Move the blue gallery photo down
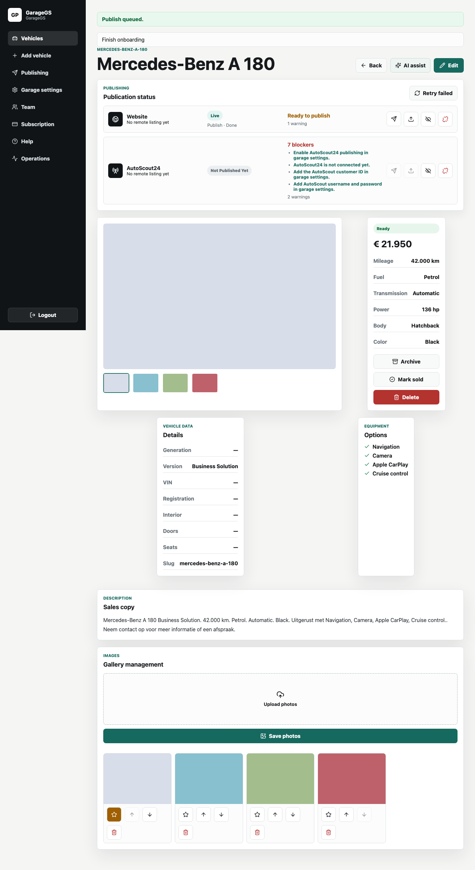 click(x=221, y=814)
